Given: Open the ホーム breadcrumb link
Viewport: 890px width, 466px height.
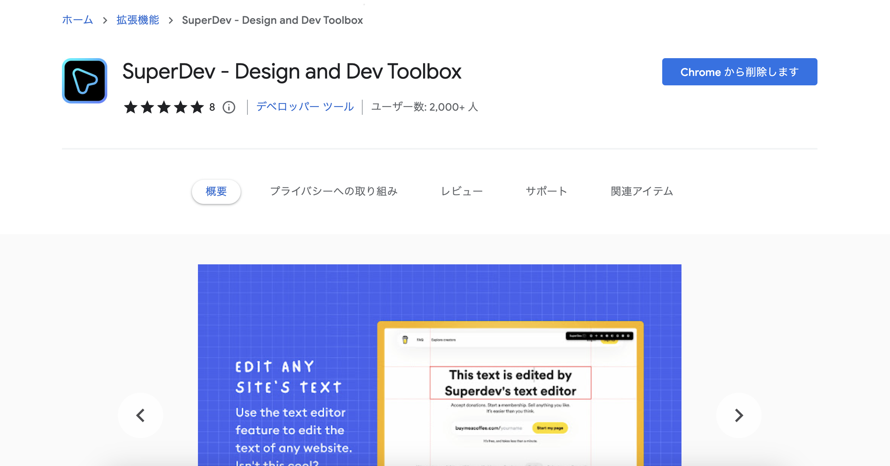Looking at the screenshot, I should 77,20.
